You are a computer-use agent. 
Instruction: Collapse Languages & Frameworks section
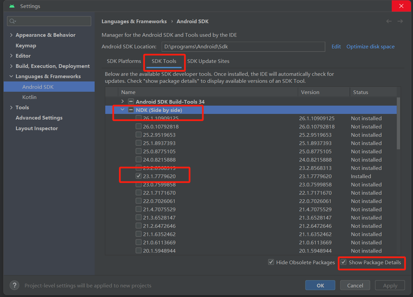(x=11, y=76)
